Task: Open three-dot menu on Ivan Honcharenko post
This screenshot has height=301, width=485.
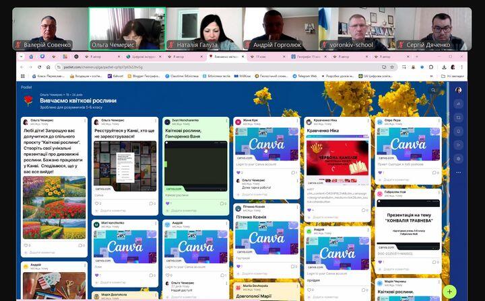Action: [226, 120]
